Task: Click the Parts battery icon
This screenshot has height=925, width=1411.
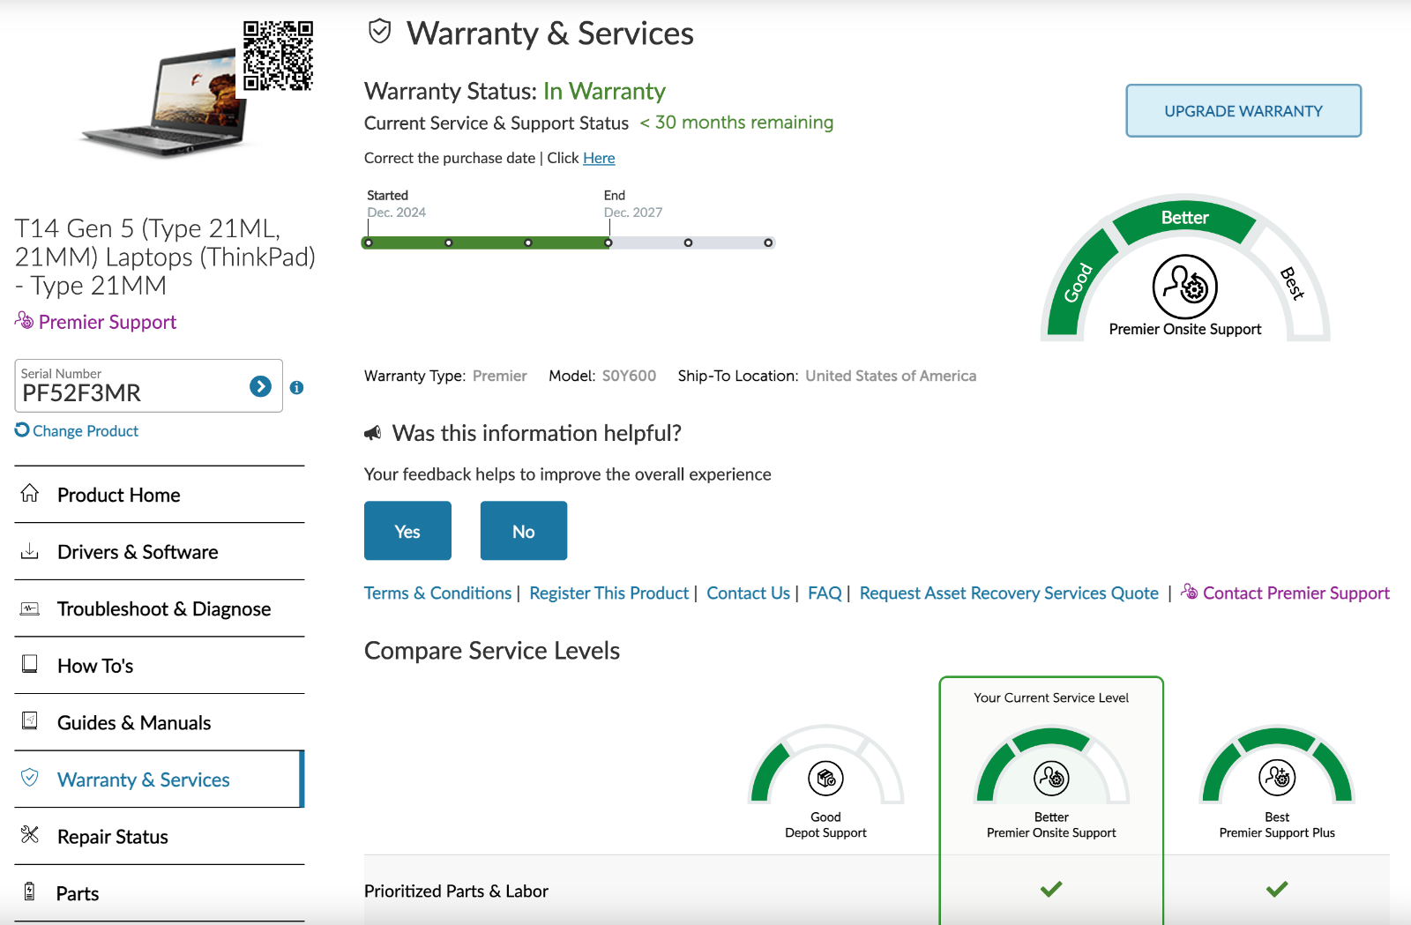Action: [x=30, y=891]
